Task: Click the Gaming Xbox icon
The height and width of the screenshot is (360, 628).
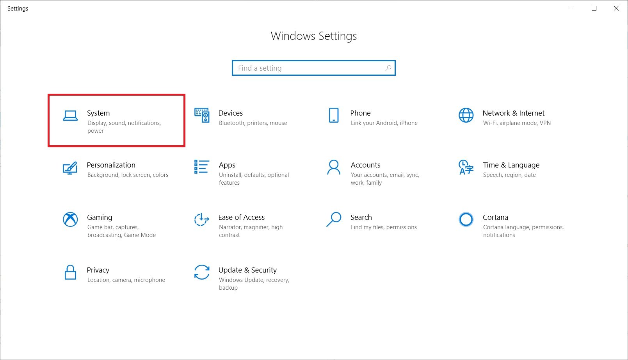Action: (70, 219)
